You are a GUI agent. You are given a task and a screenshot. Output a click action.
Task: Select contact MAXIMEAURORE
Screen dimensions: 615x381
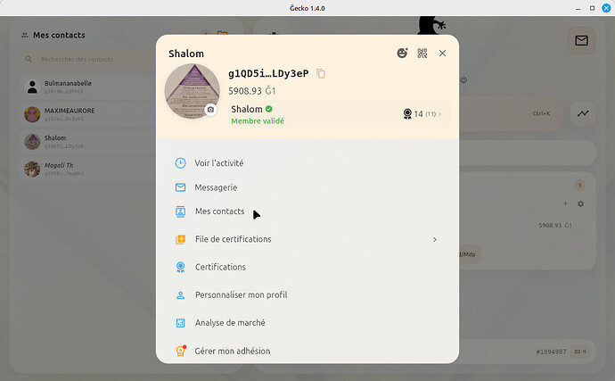(88, 114)
